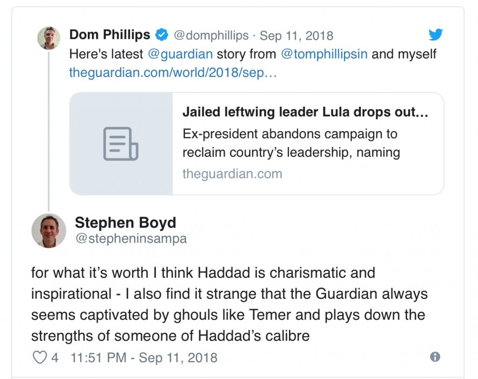Image resolution: width=478 pixels, height=379 pixels.
Task: Click the Ex-president abandons campaign card description
Action: point(291,143)
